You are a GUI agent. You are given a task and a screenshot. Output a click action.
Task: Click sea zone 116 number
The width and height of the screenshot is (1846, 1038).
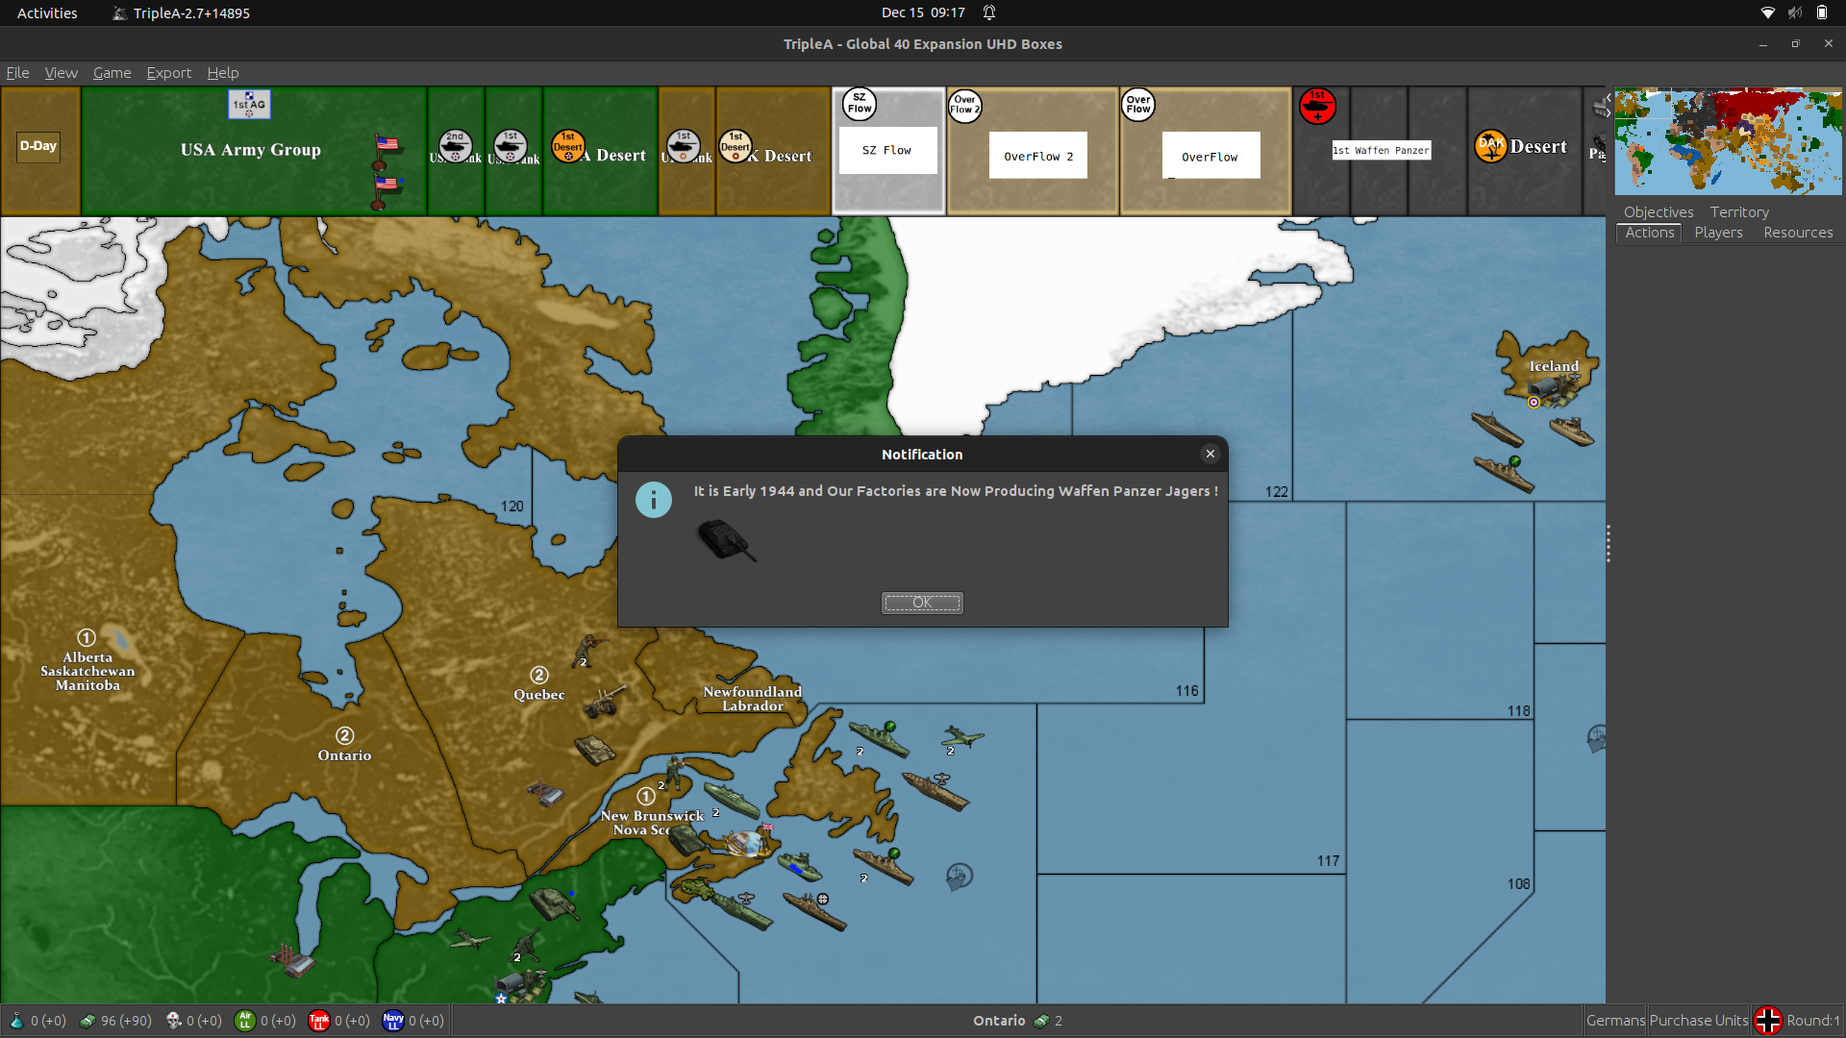pyautogui.click(x=1186, y=690)
